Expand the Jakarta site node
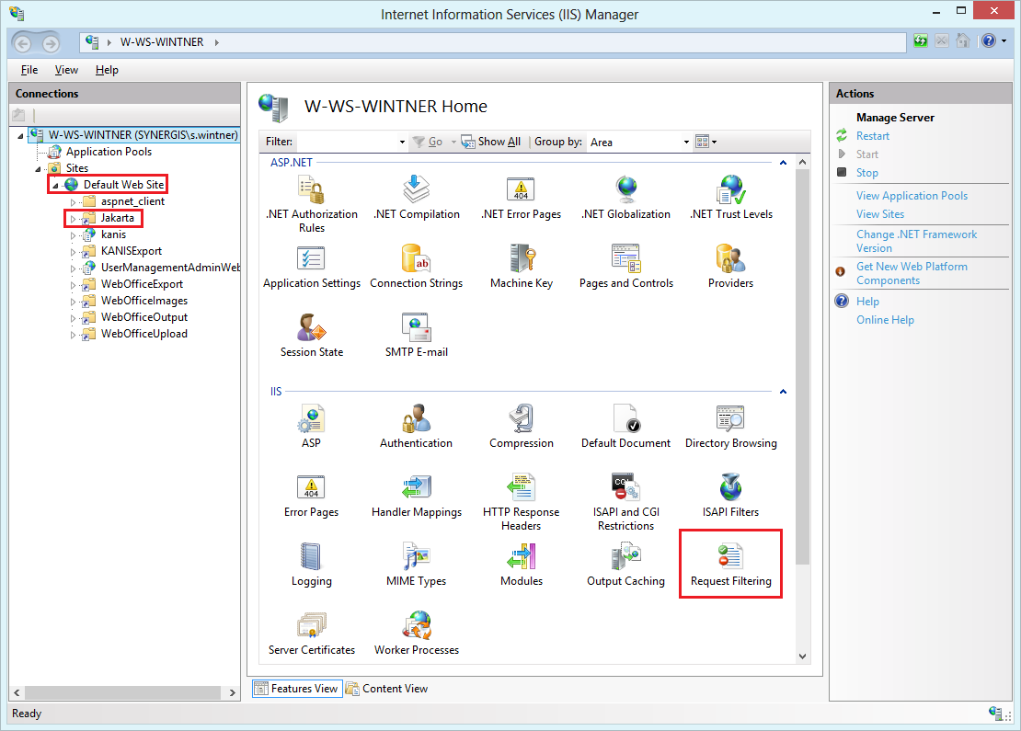 pos(74,218)
